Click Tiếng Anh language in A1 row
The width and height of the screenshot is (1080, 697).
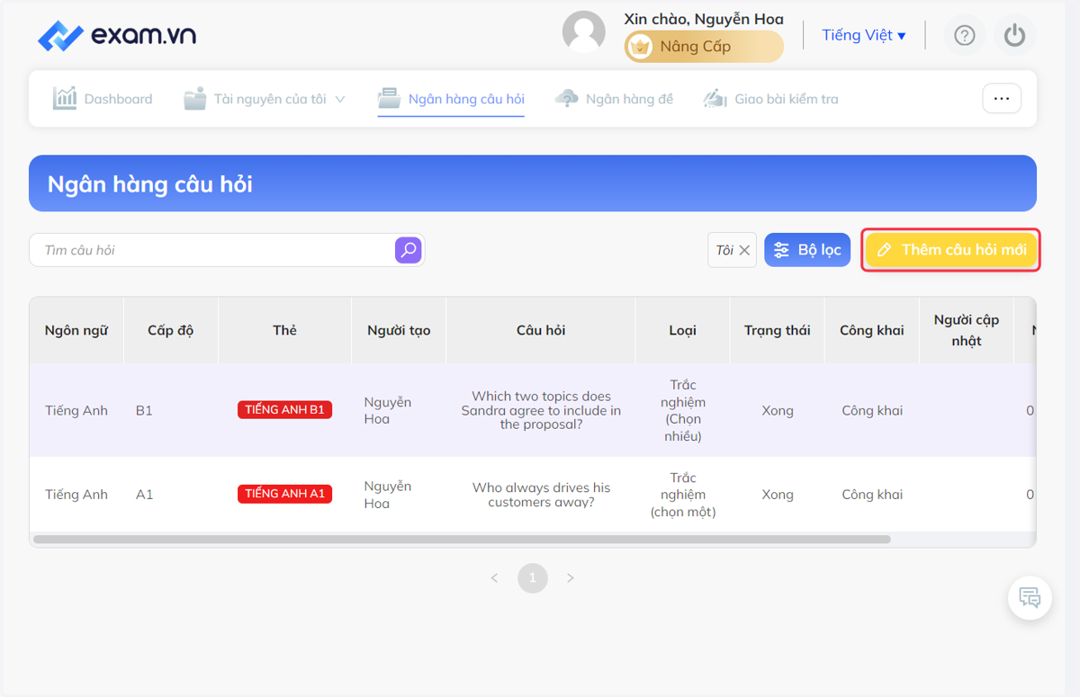[76, 494]
